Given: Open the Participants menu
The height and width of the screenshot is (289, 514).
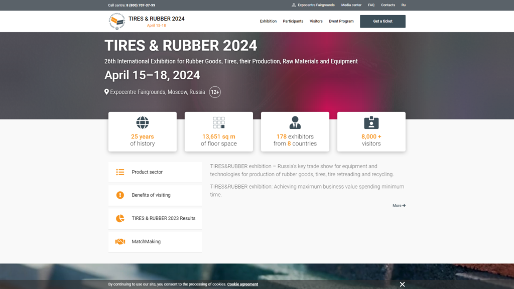Looking at the screenshot, I should 293,21.
